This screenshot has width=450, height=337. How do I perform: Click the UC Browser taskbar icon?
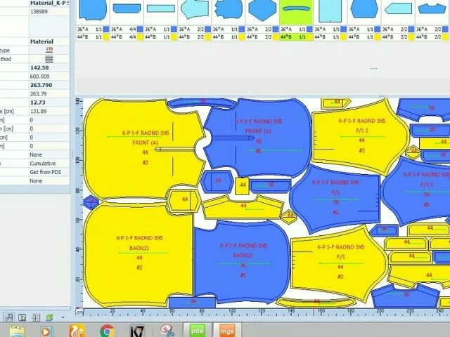coord(78,329)
